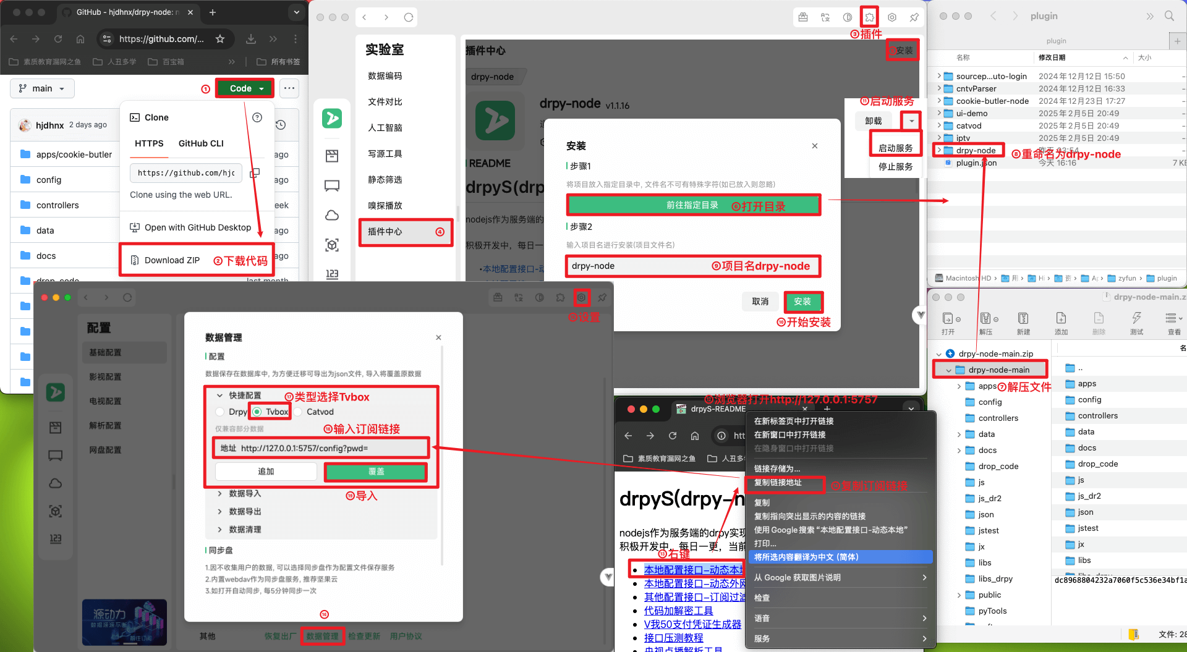Click green 安装 button in install dialog
Screen dimensions: 1187x652
tap(803, 302)
